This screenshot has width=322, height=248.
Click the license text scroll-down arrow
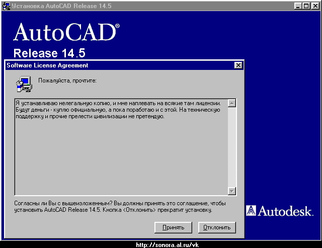(x=232, y=191)
